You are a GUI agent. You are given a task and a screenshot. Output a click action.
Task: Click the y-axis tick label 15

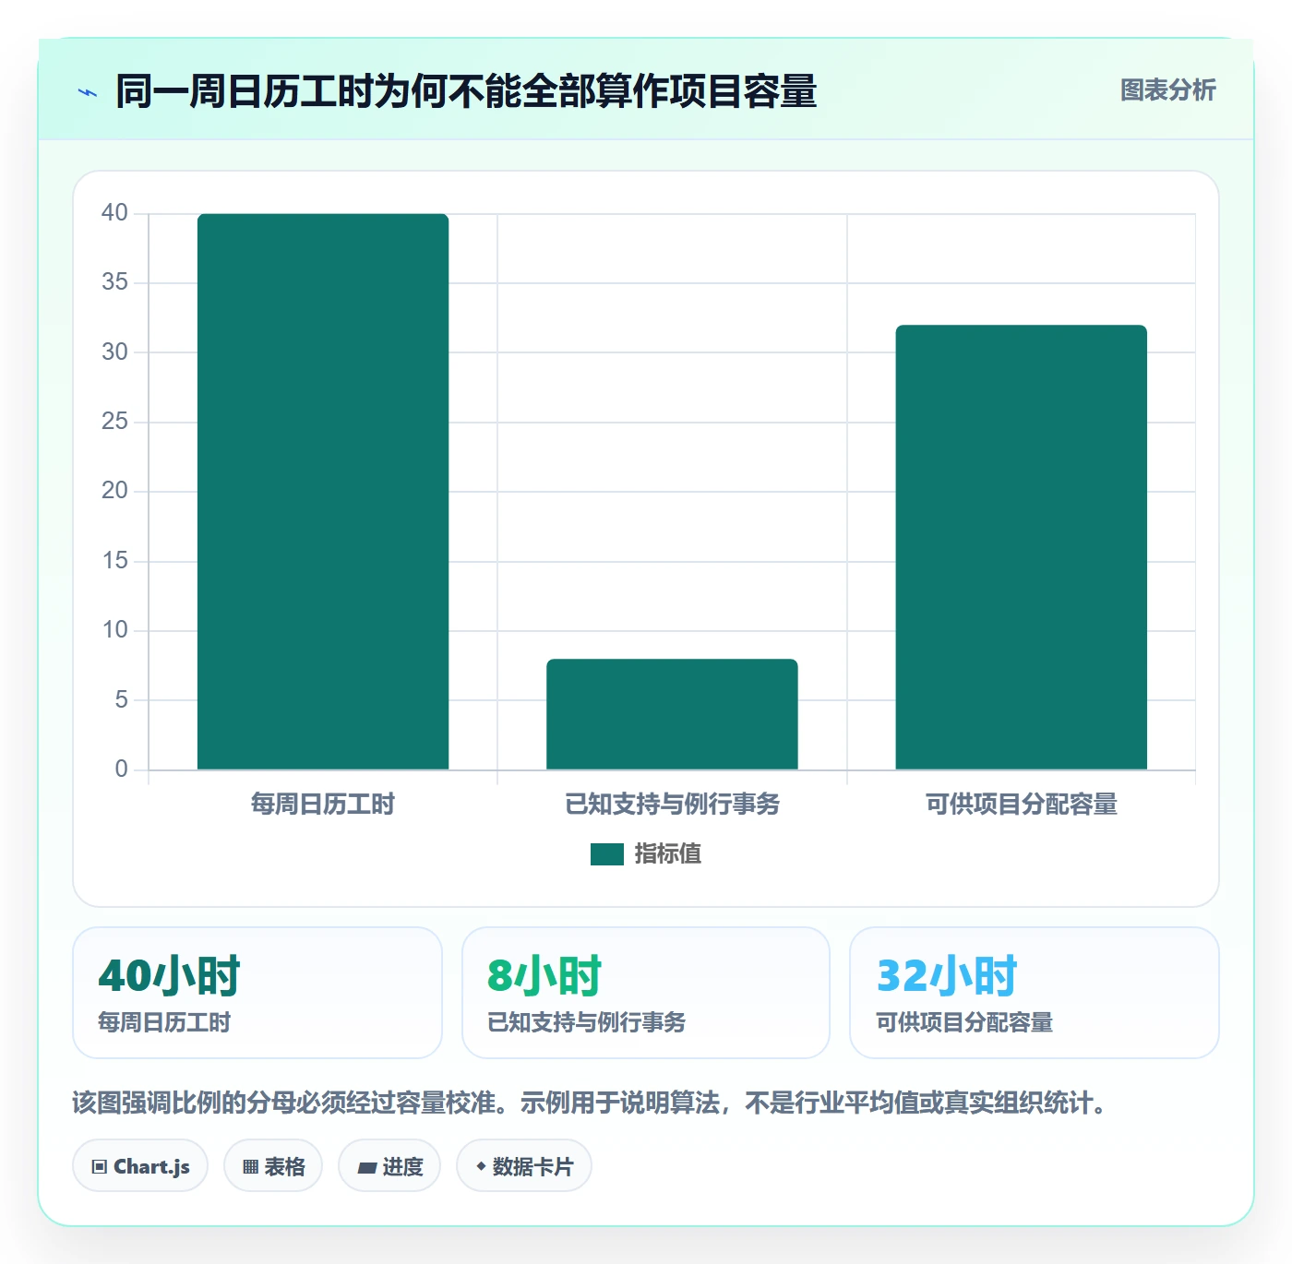point(114,561)
